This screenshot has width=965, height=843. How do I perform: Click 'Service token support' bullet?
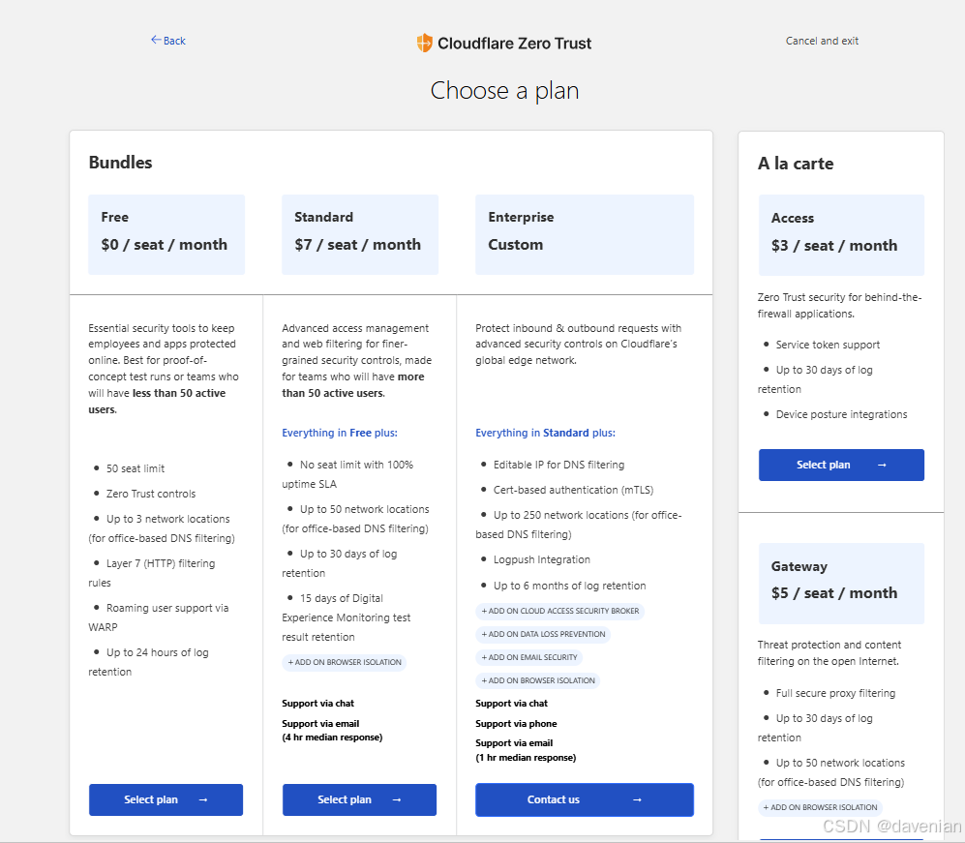(x=828, y=345)
